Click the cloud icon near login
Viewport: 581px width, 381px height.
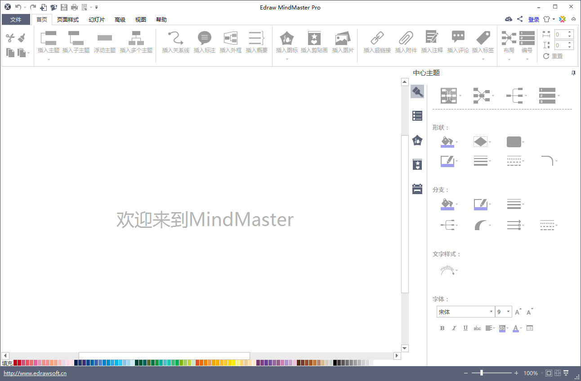[x=509, y=19]
